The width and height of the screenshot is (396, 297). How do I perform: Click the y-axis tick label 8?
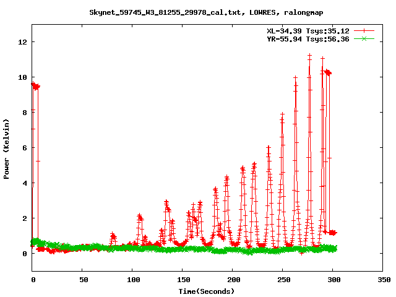click(25, 113)
